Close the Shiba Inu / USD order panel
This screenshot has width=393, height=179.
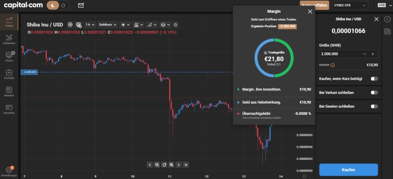(376, 19)
